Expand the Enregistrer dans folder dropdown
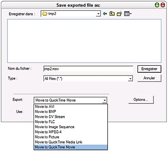168x151 pixels. [98, 13]
